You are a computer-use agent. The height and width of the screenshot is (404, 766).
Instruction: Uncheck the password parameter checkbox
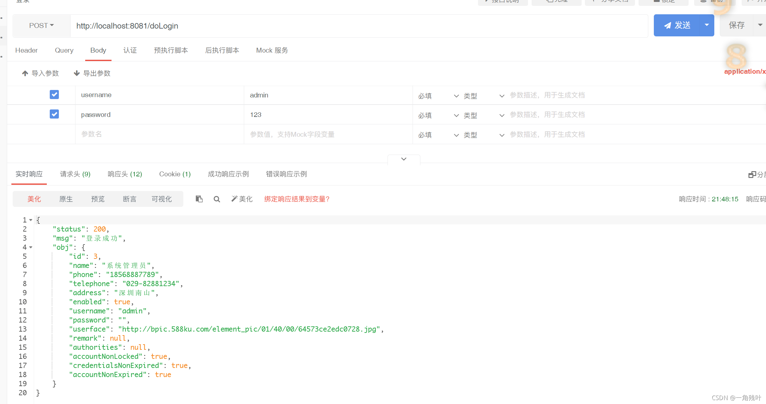point(54,114)
